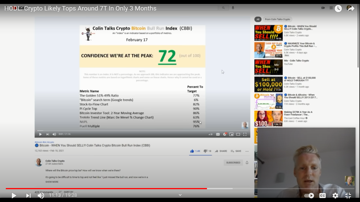This screenshot has width=360, height=202.
Task: Open 'Bitcoin & Altcoins - When You Should SELL' title
Action: click(301, 96)
